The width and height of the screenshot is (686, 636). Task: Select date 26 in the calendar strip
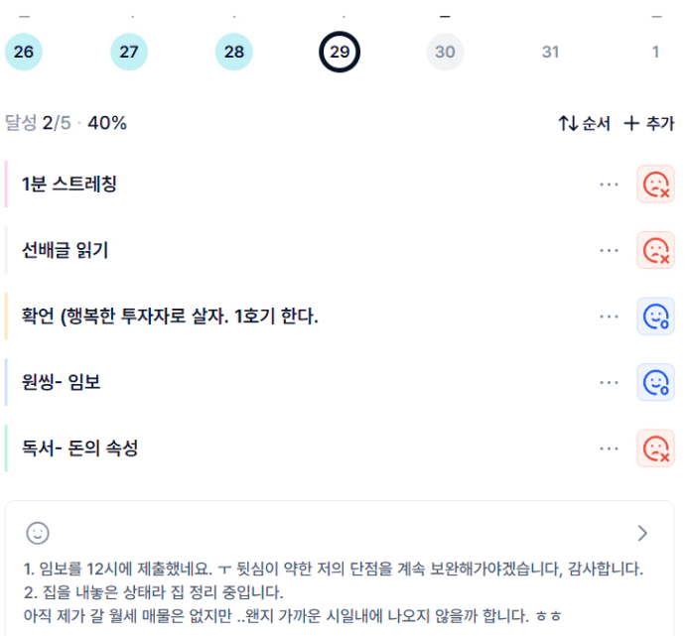24,52
